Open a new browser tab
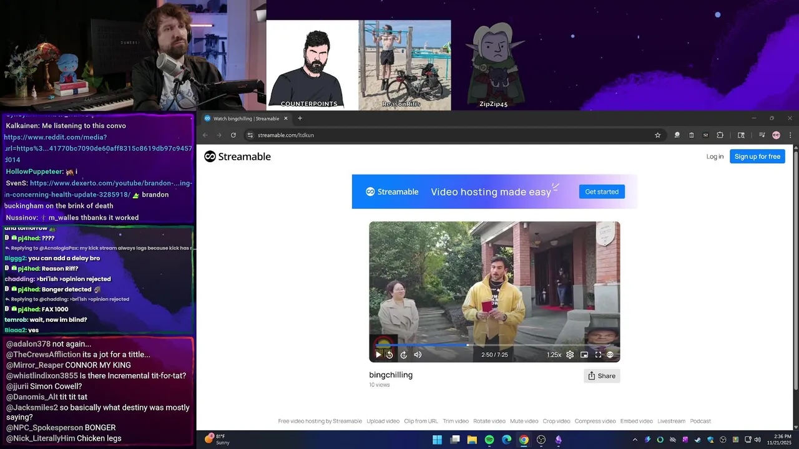Screen dimensions: 799x449 tap(300, 118)
